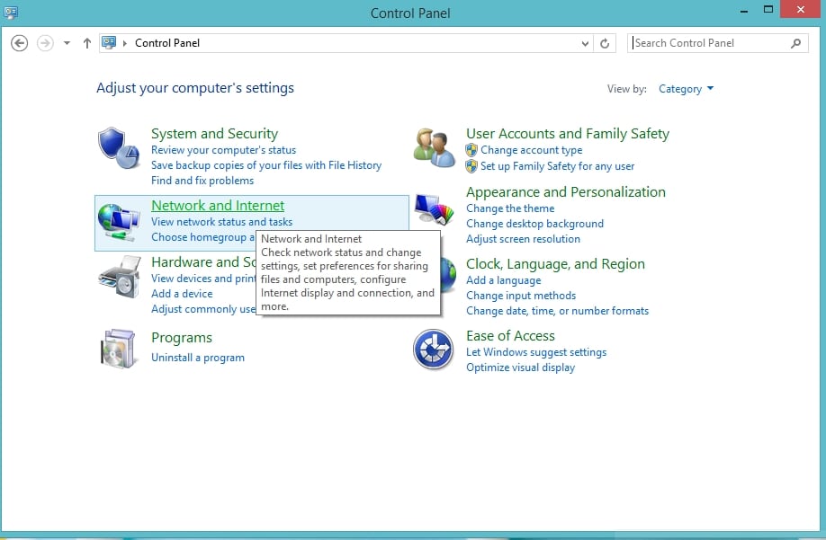Open the recent locations dropdown arrow

pos(67,43)
